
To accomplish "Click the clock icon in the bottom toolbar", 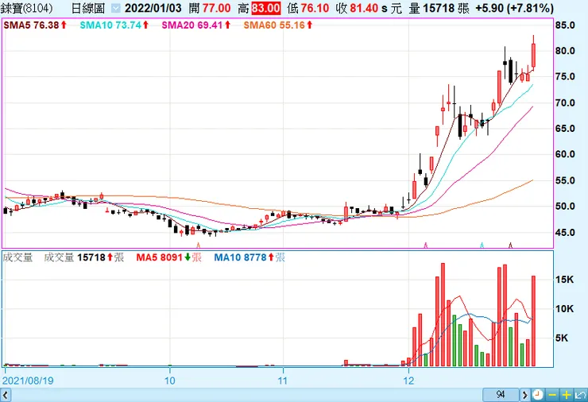I will (538, 395).
